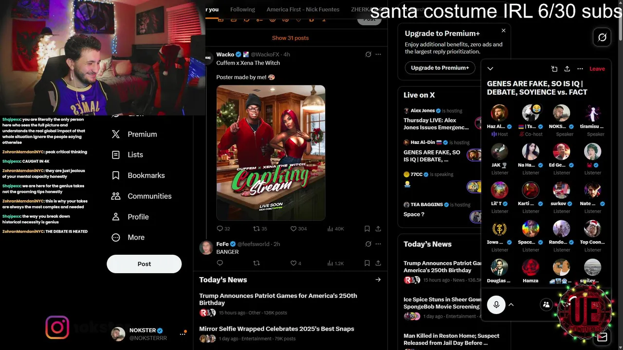Open the three-dot menu on Wacko's post
The width and height of the screenshot is (623, 350).
[378, 54]
